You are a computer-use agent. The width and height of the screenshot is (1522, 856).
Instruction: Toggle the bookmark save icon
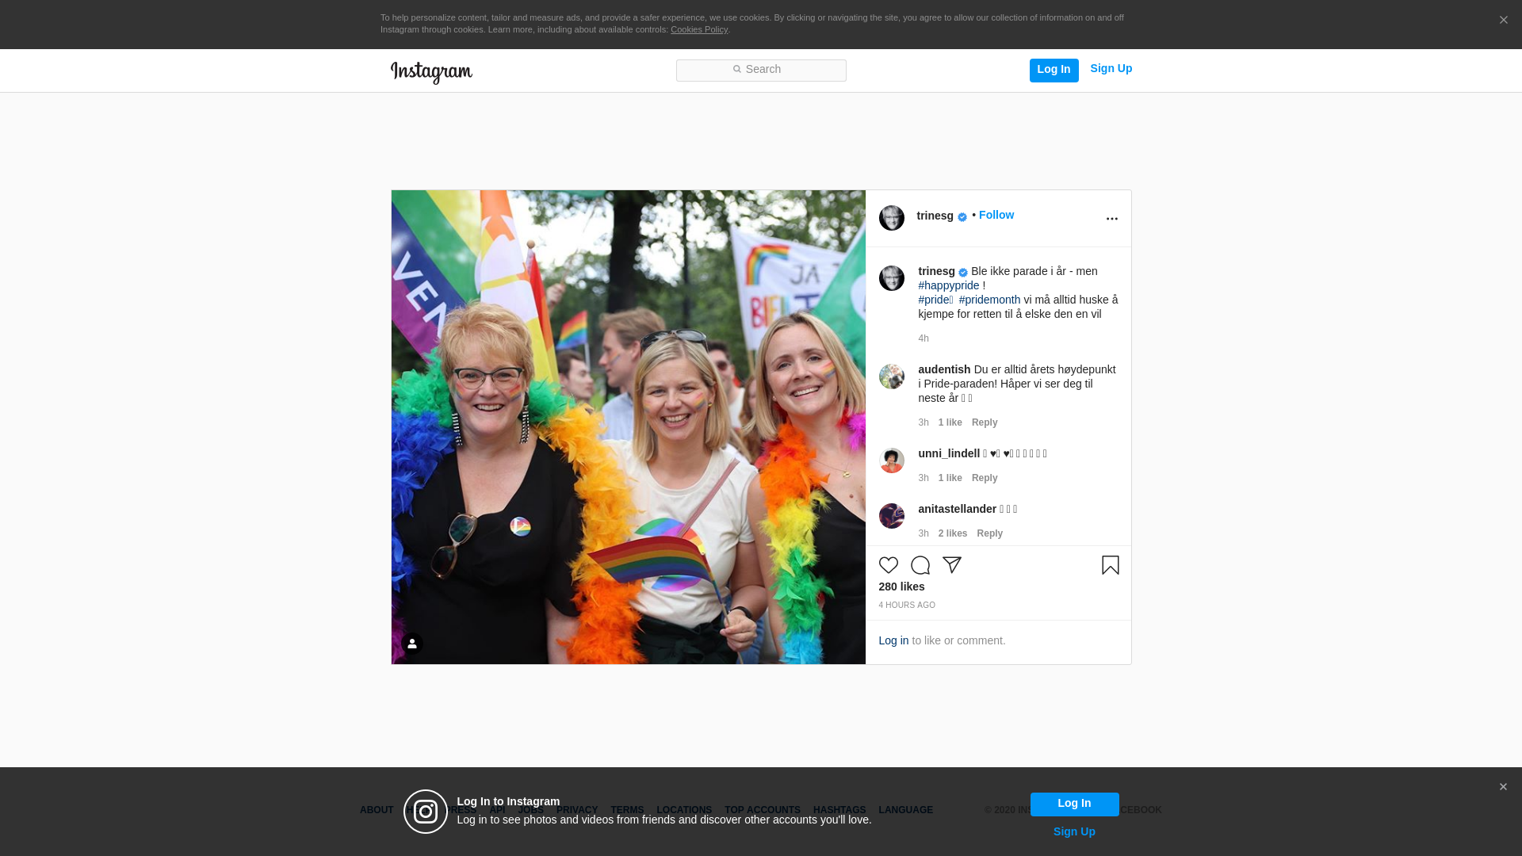tap(1110, 565)
